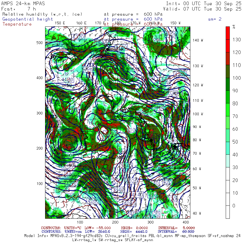
Task: Click blue legend value 'HIGH= 4440.0'
Action: (x=134, y=232)
